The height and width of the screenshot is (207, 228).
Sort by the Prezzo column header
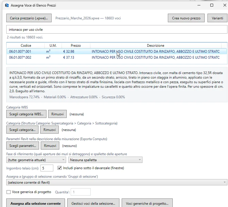coord(76,45)
